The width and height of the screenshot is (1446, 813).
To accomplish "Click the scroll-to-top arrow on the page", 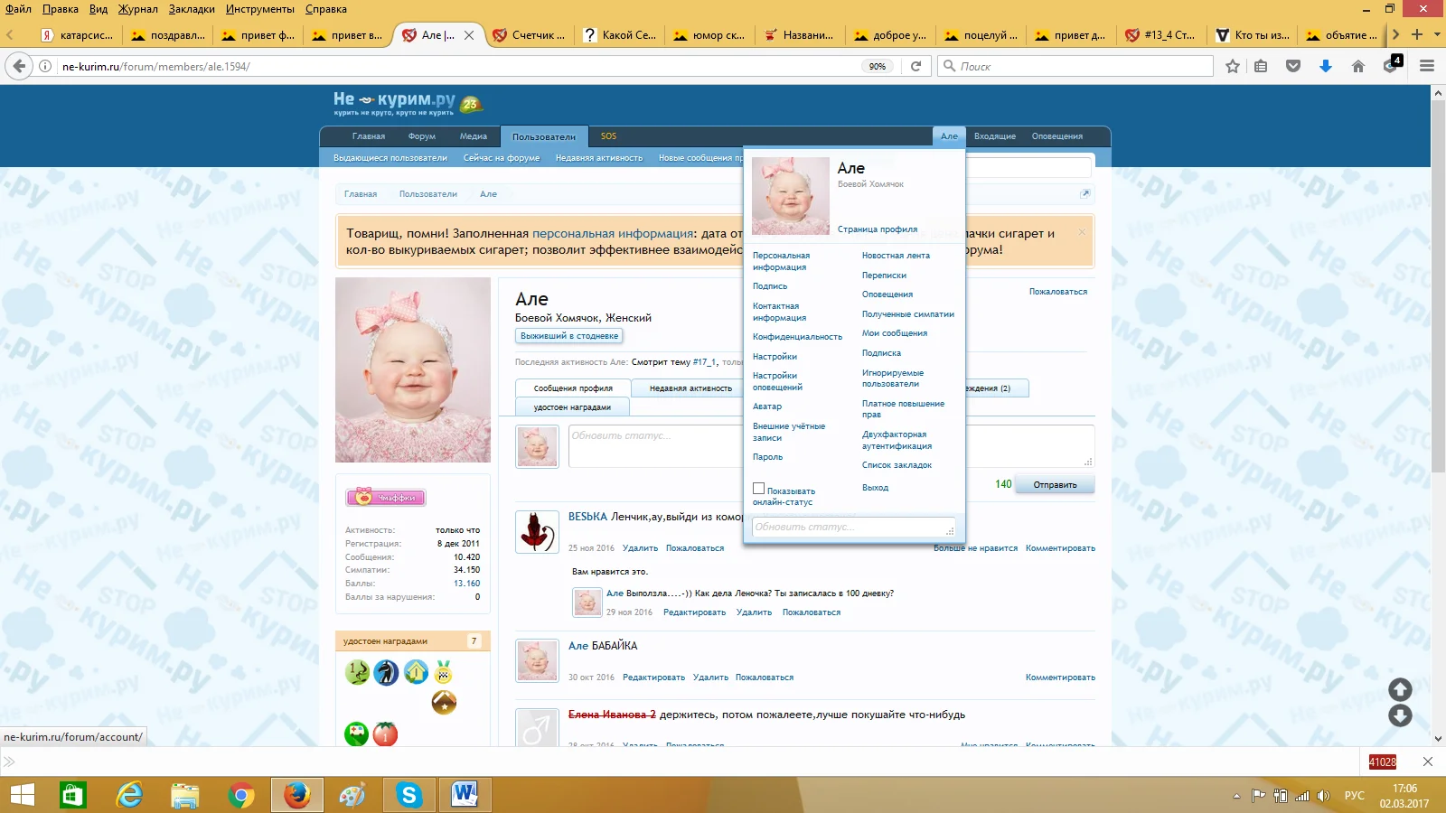I will click(1400, 690).
